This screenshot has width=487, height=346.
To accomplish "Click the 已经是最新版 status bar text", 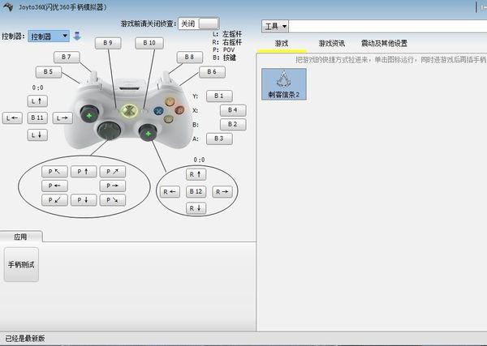I will point(25,338).
